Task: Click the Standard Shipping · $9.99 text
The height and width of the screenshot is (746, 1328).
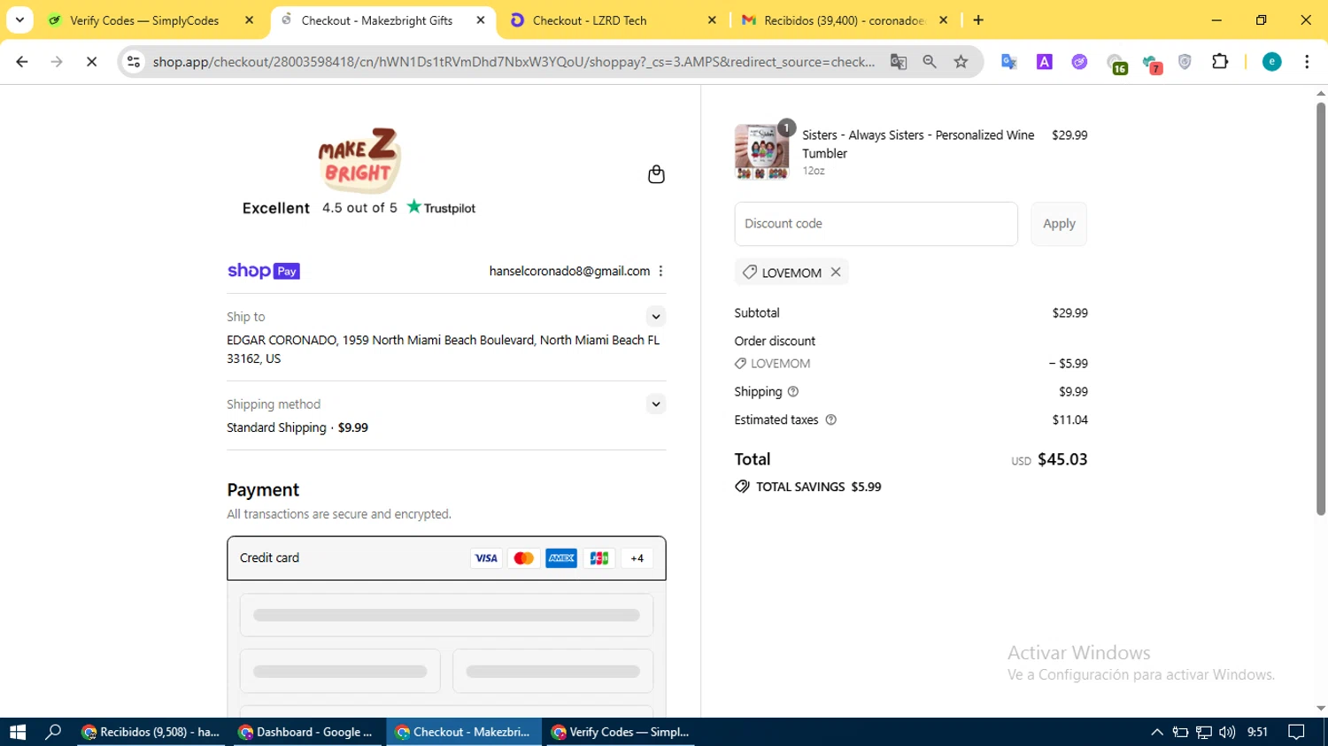Action: [297, 427]
